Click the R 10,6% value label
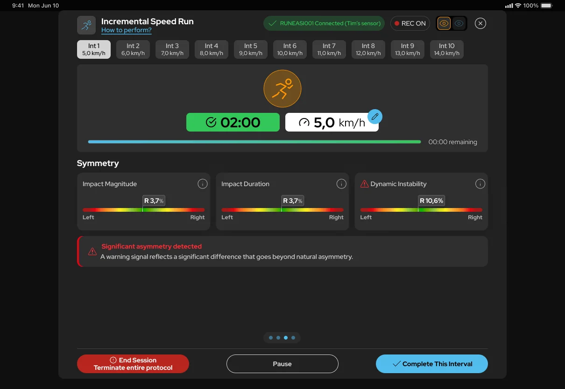 pos(431,201)
